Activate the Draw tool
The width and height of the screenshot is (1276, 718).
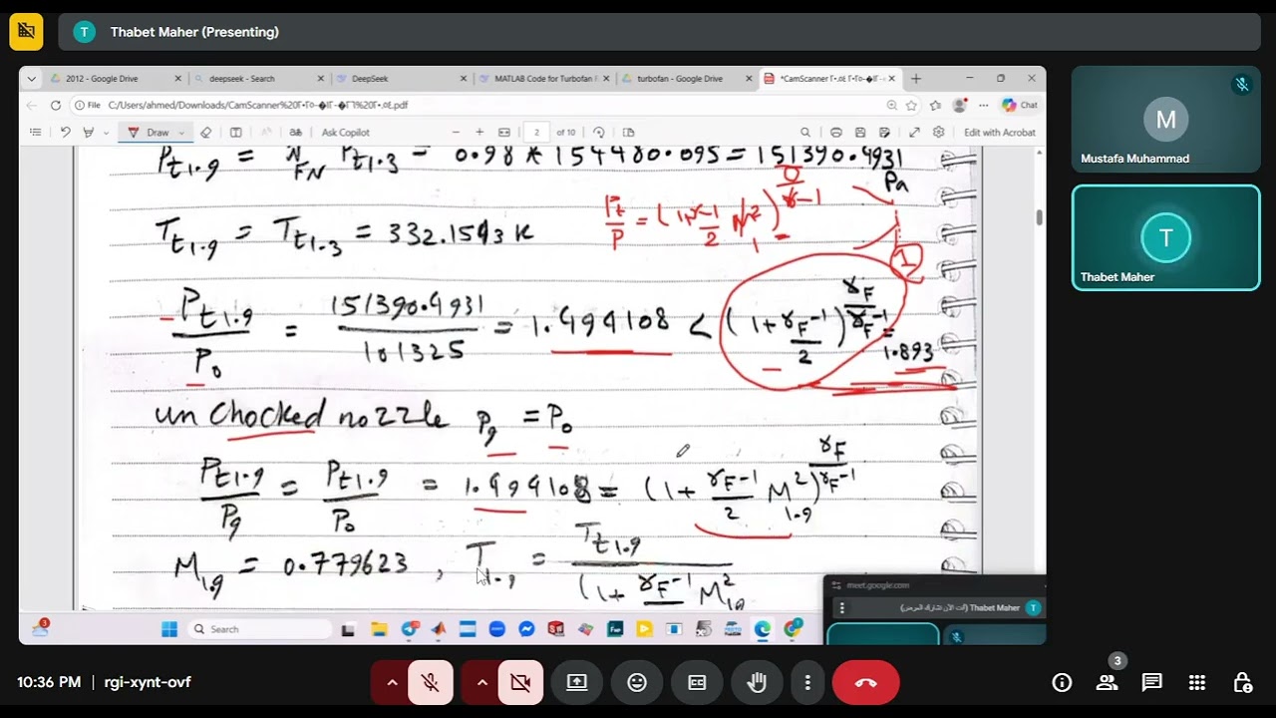point(152,132)
